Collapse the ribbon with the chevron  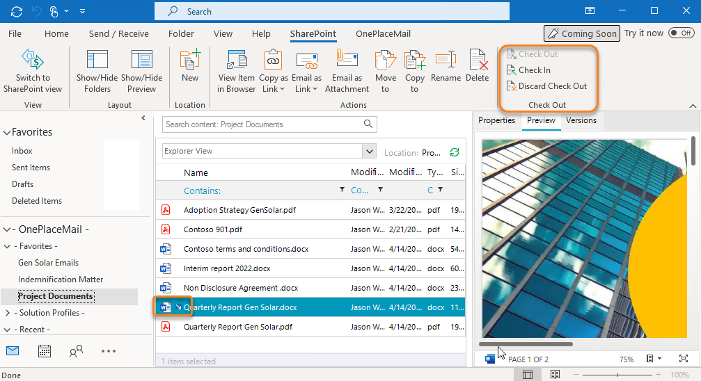693,106
